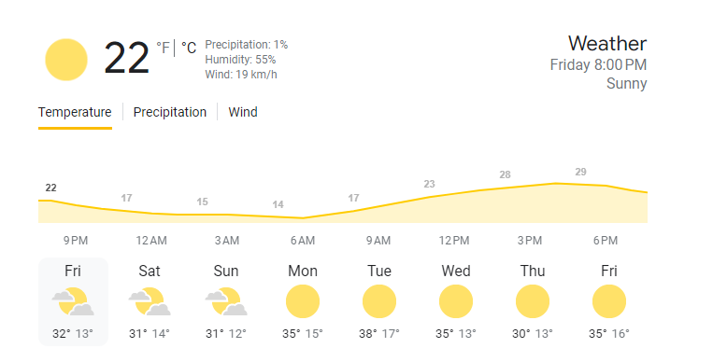The height and width of the screenshot is (362, 713).
Task: Select Friday's partly cloudy forecast icon
Action: point(73,301)
